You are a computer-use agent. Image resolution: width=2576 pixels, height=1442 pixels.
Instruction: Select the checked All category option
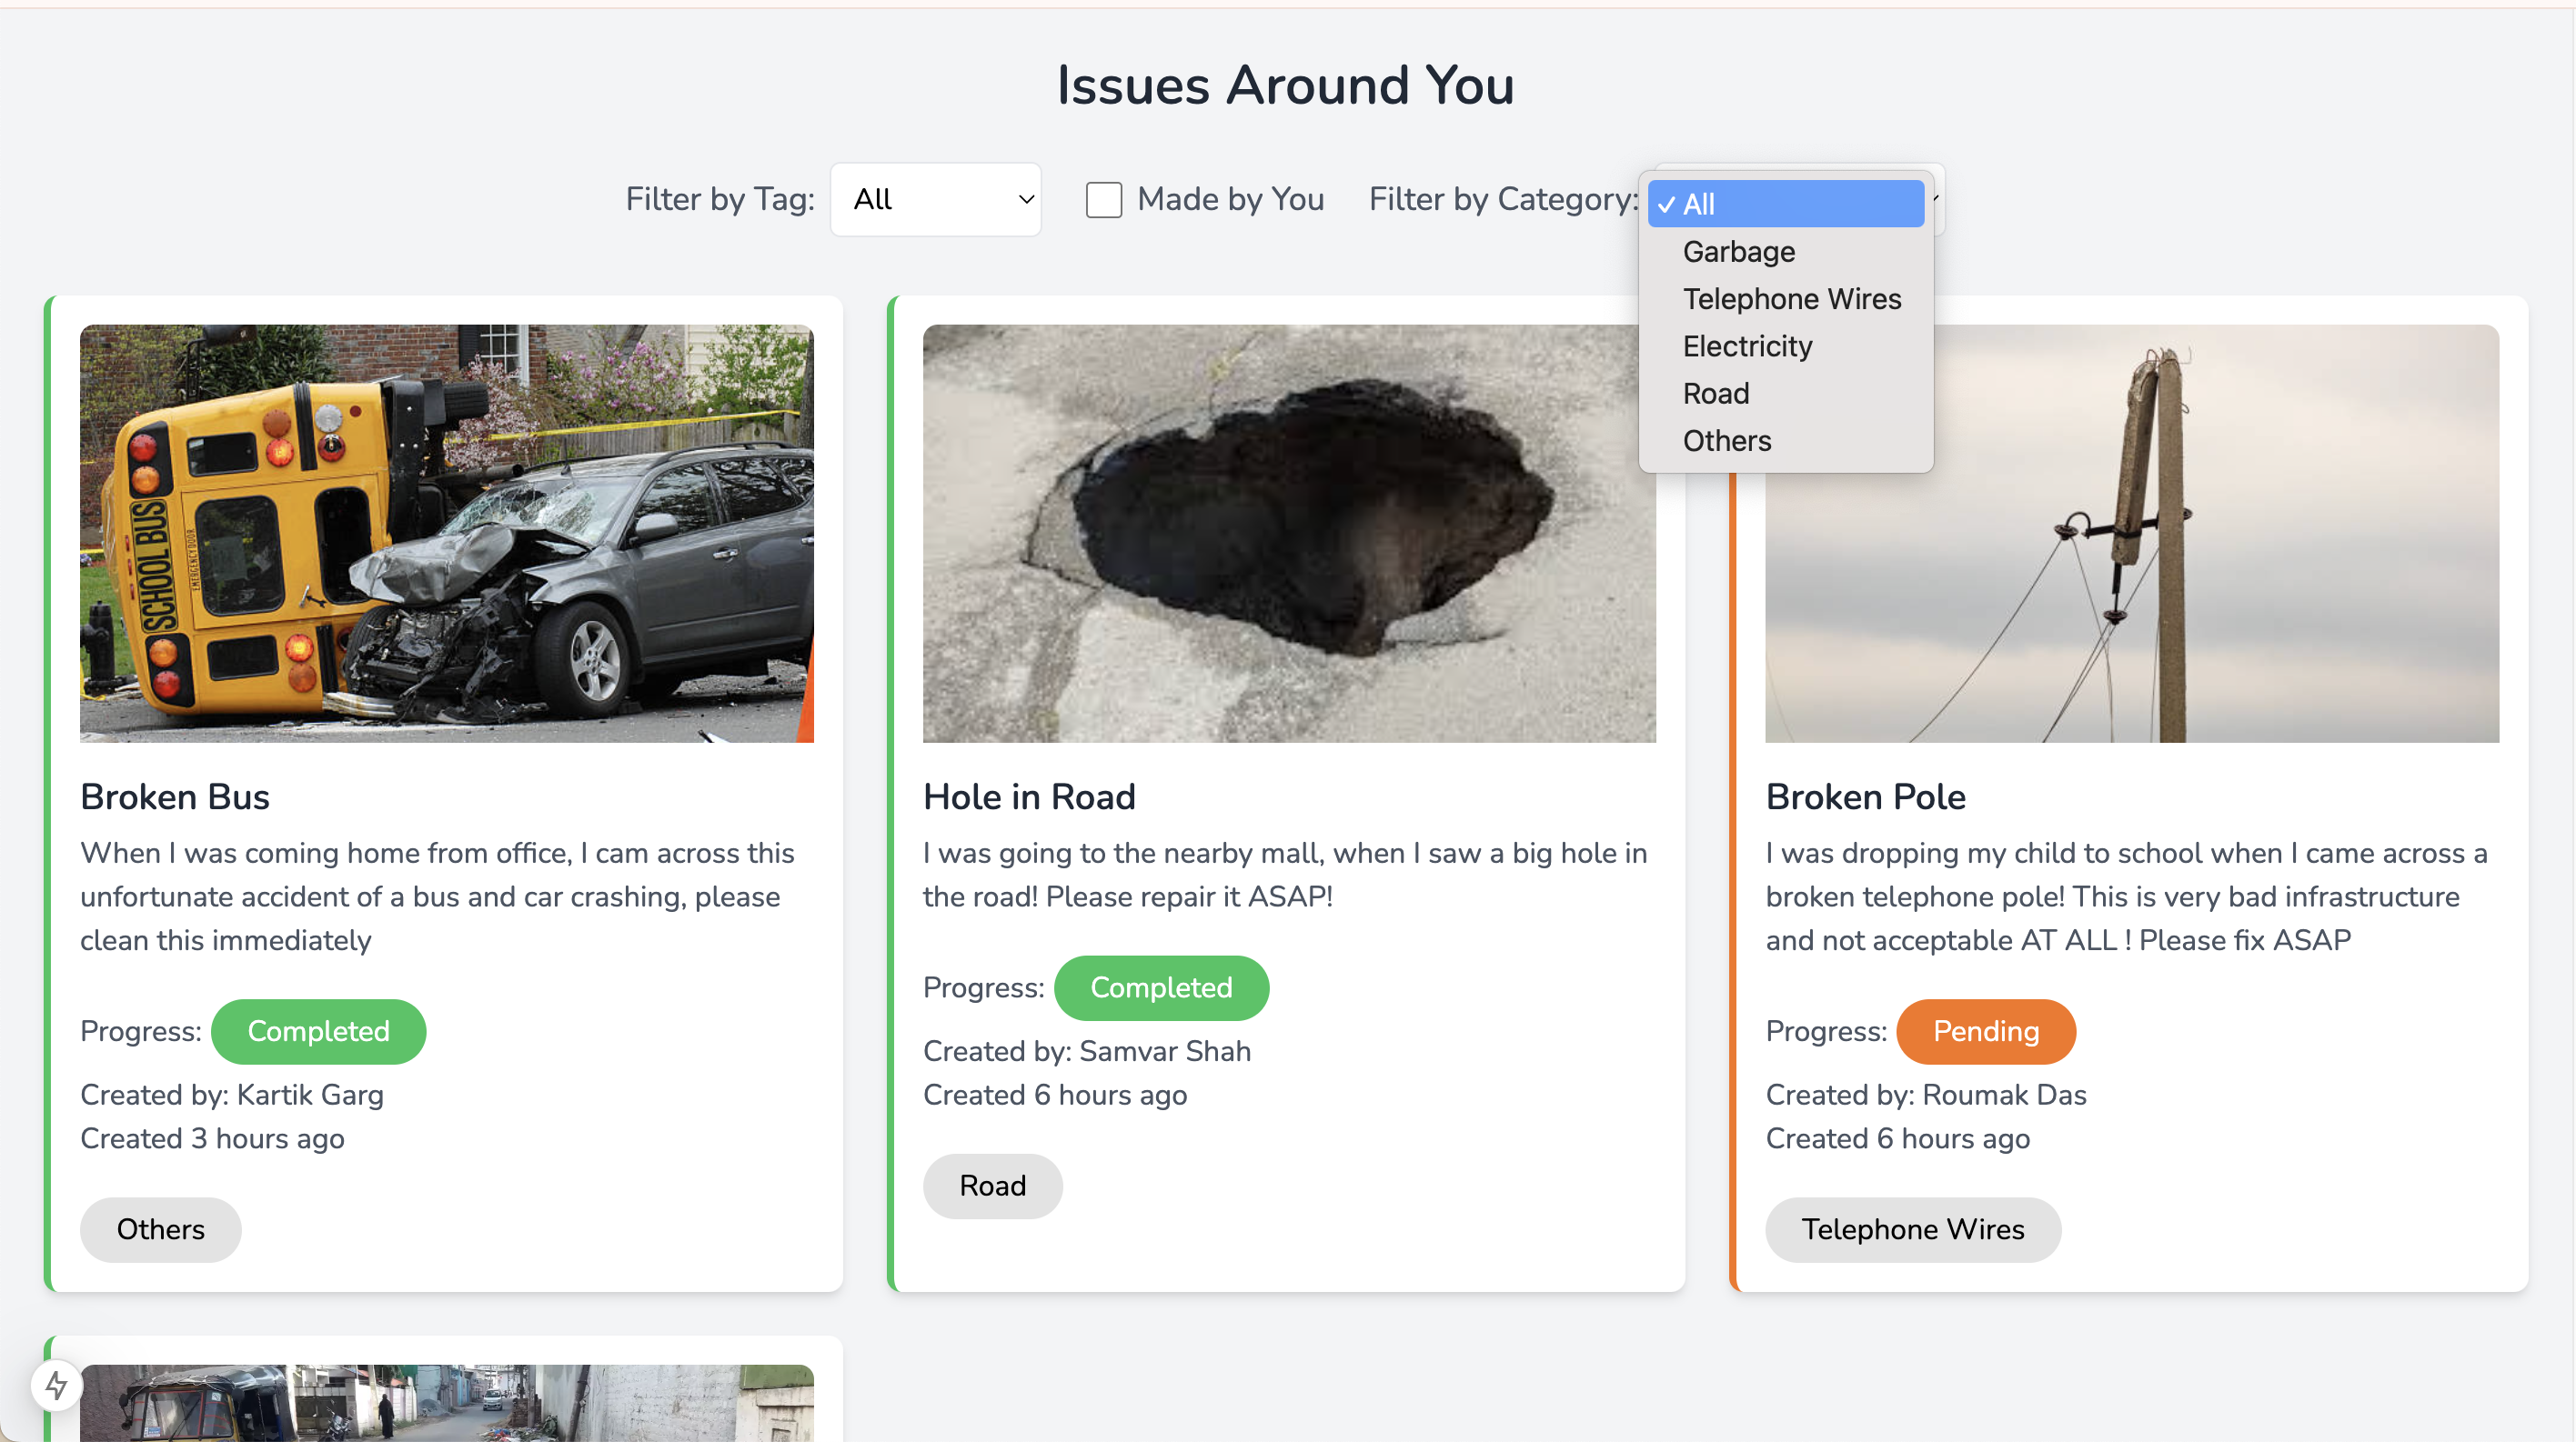(1785, 204)
